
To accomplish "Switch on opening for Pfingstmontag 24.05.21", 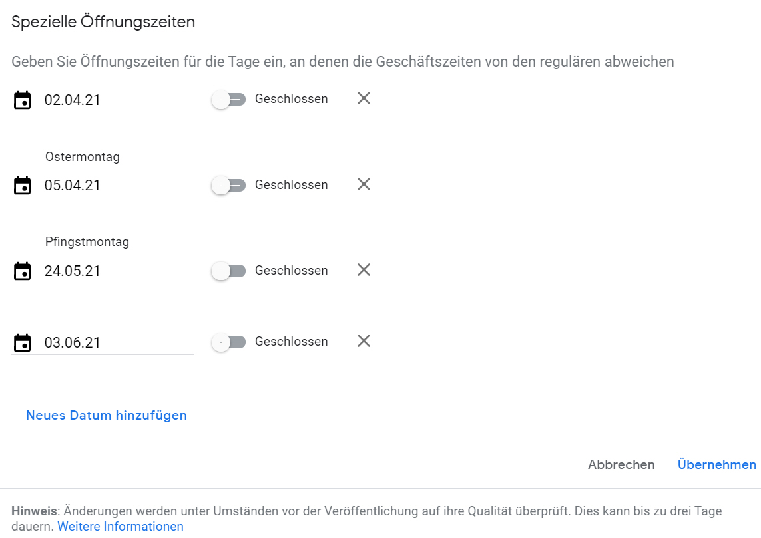I will pyautogui.click(x=228, y=271).
